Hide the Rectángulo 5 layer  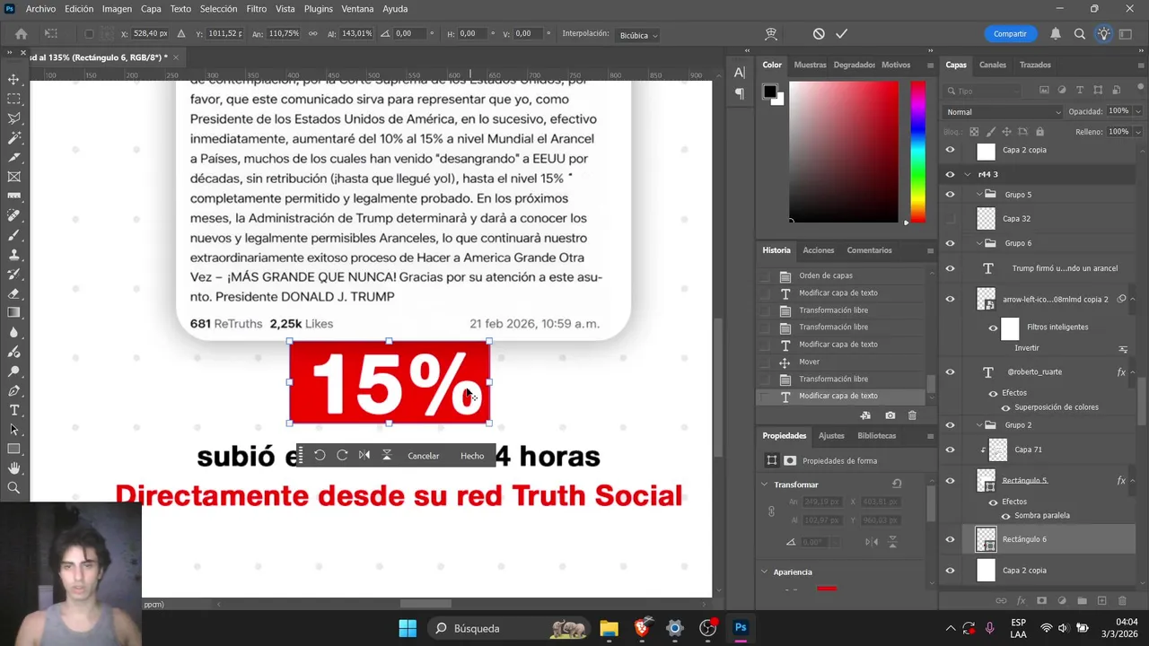(x=951, y=481)
